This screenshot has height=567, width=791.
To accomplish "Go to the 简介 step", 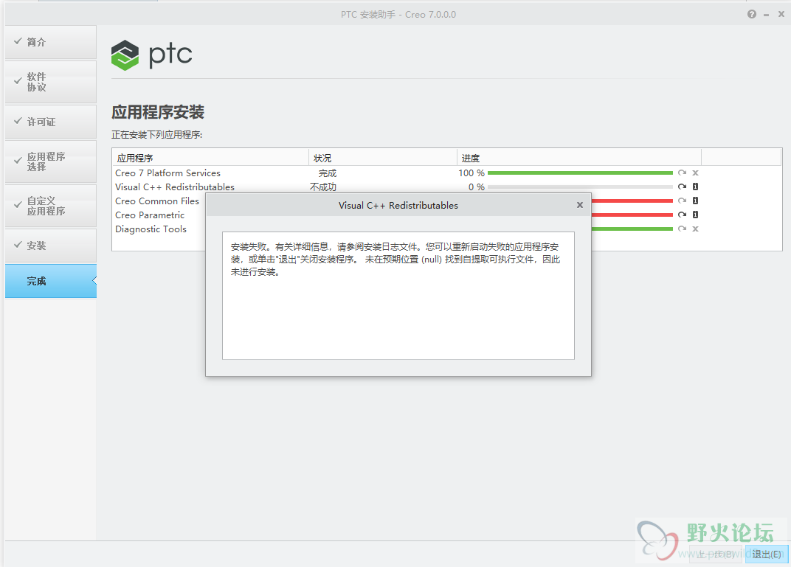I will tap(50, 42).
